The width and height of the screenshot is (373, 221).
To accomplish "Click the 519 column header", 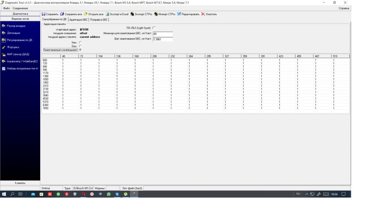I will tap(340, 56).
